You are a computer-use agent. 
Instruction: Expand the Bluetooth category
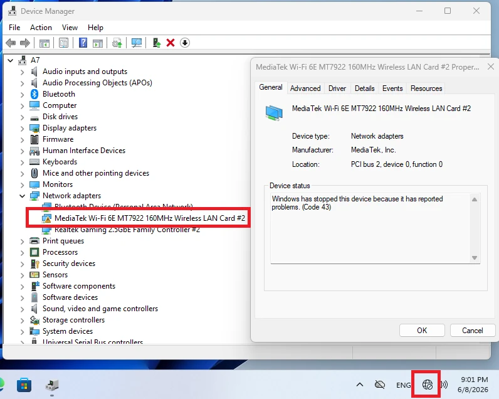point(23,95)
